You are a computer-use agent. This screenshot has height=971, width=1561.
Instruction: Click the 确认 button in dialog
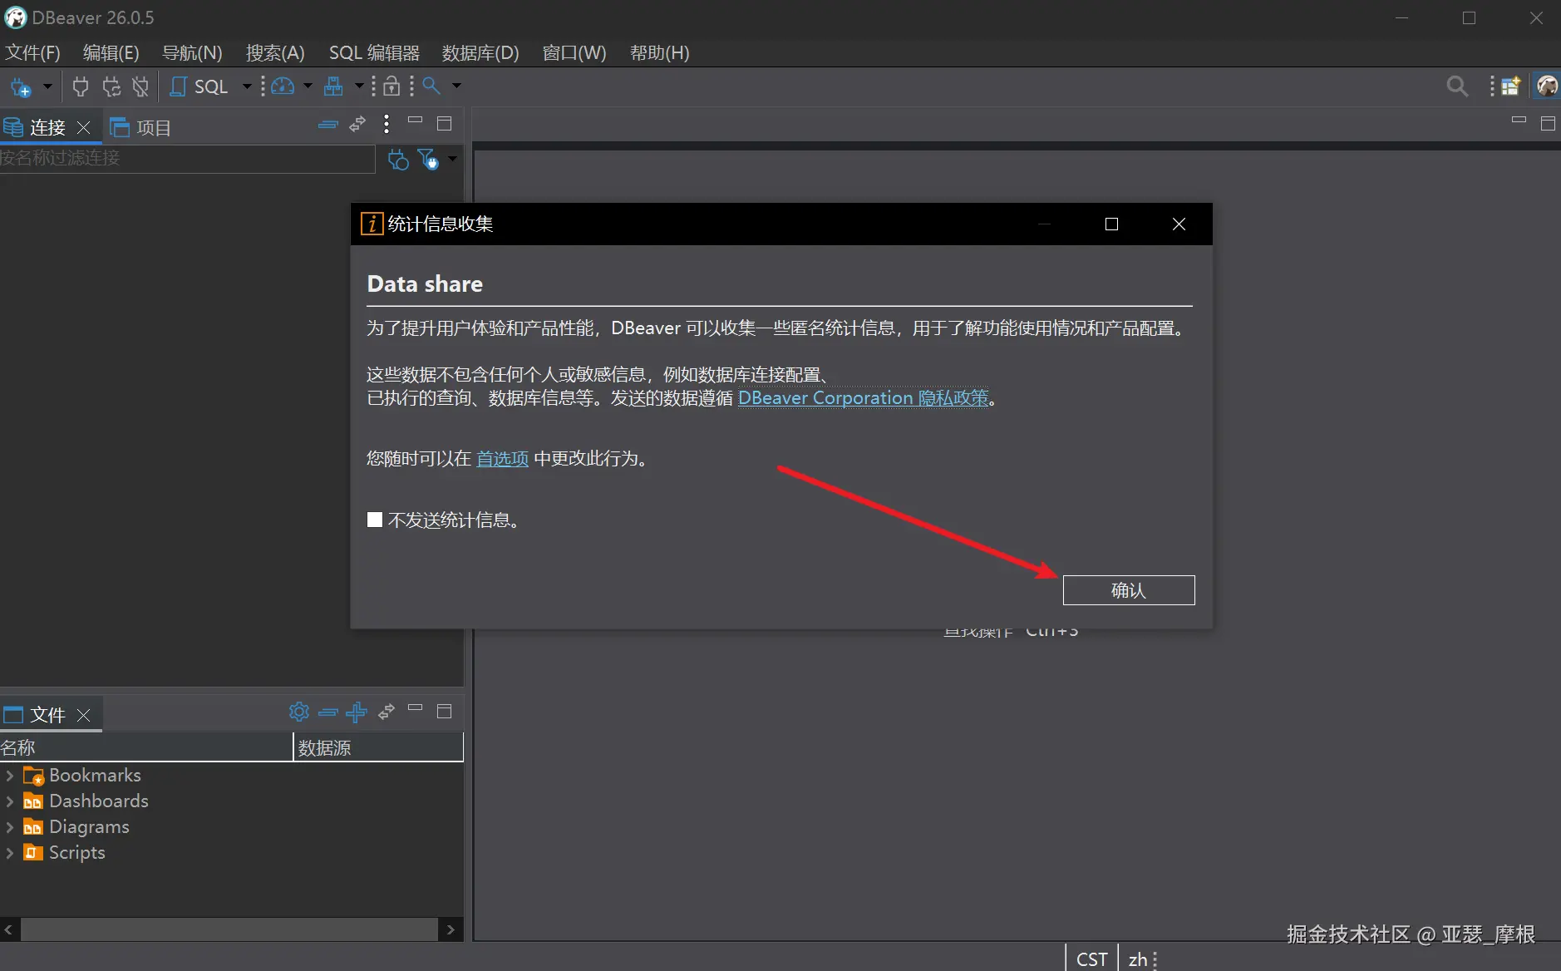click(x=1129, y=590)
